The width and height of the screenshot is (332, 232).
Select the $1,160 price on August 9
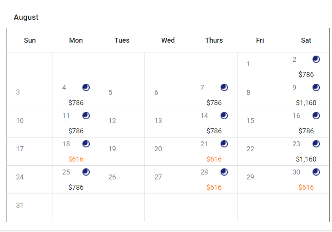[x=306, y=103]
